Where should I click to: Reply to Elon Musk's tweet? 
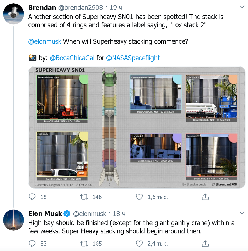click(x=33, y=243)
